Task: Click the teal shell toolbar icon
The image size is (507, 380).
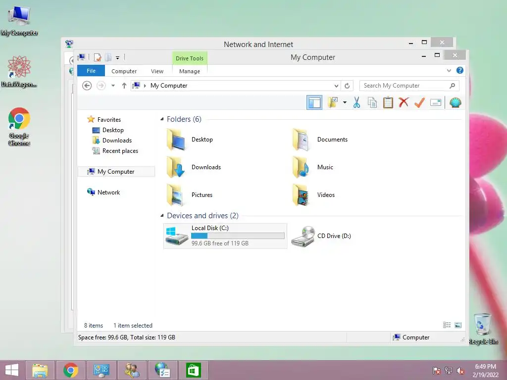Action: pos(456,103)
